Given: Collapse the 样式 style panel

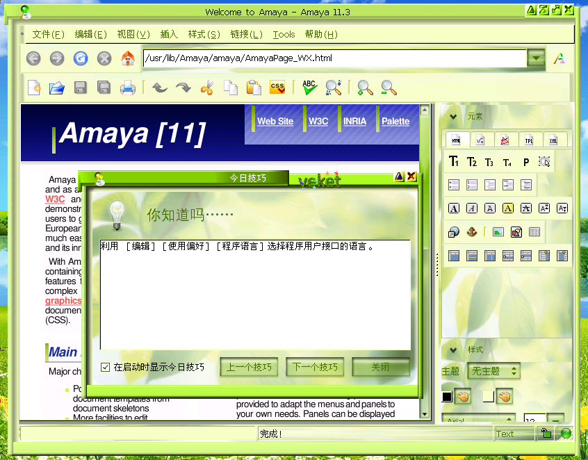Looking at the screenshot, I should point(453,350).
